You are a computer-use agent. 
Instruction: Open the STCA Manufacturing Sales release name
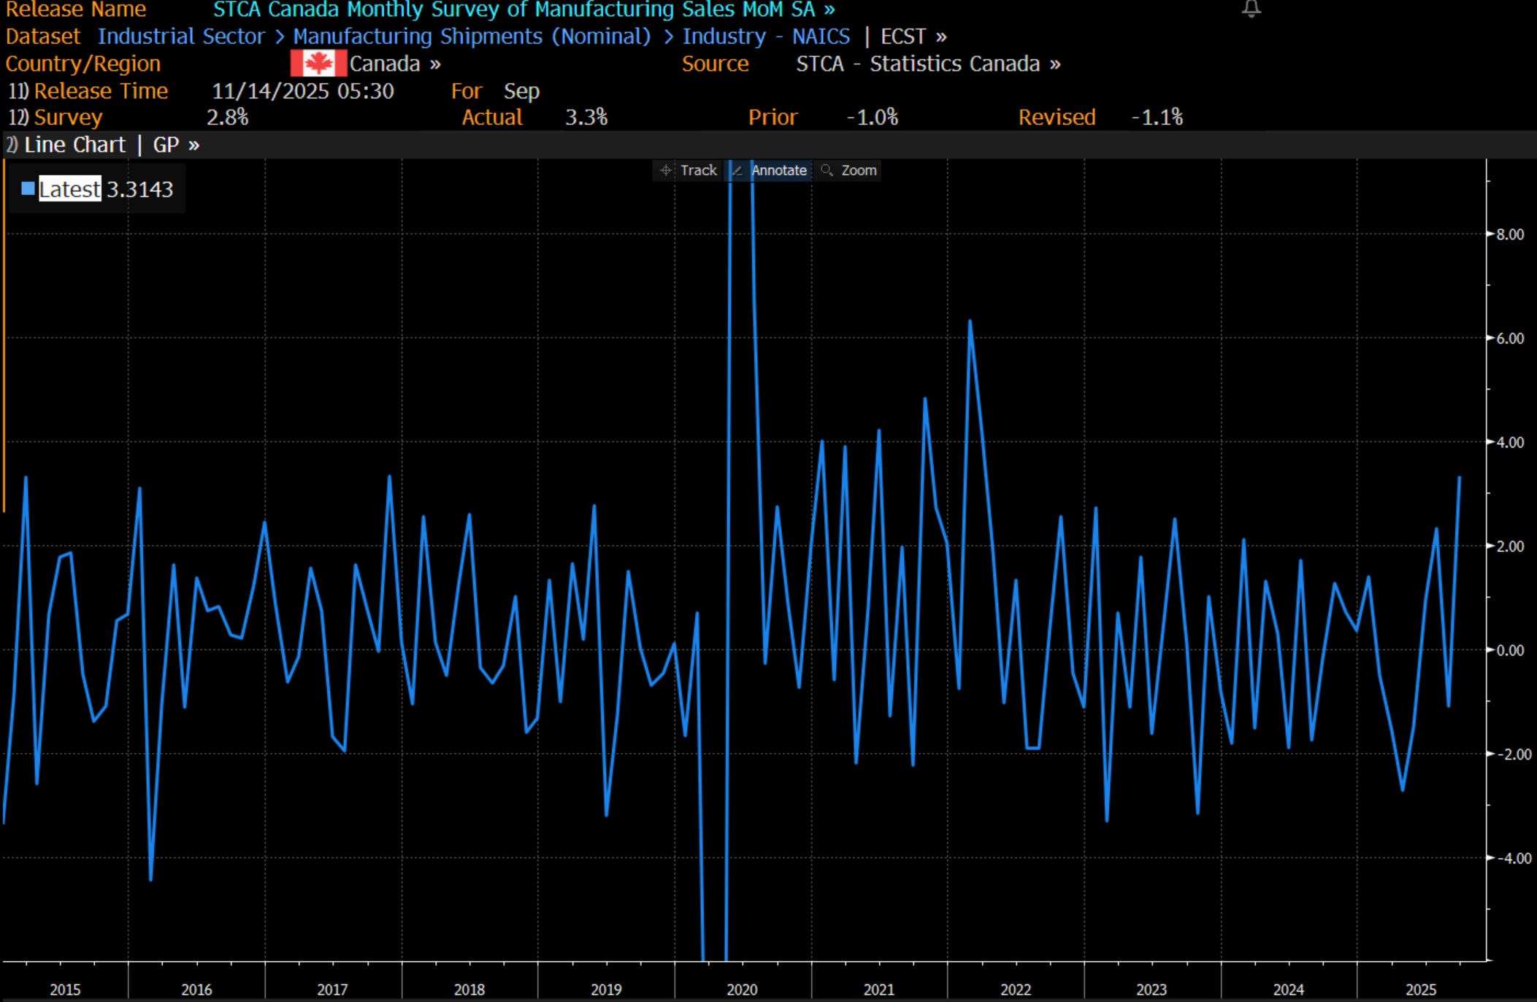point(523,10)
